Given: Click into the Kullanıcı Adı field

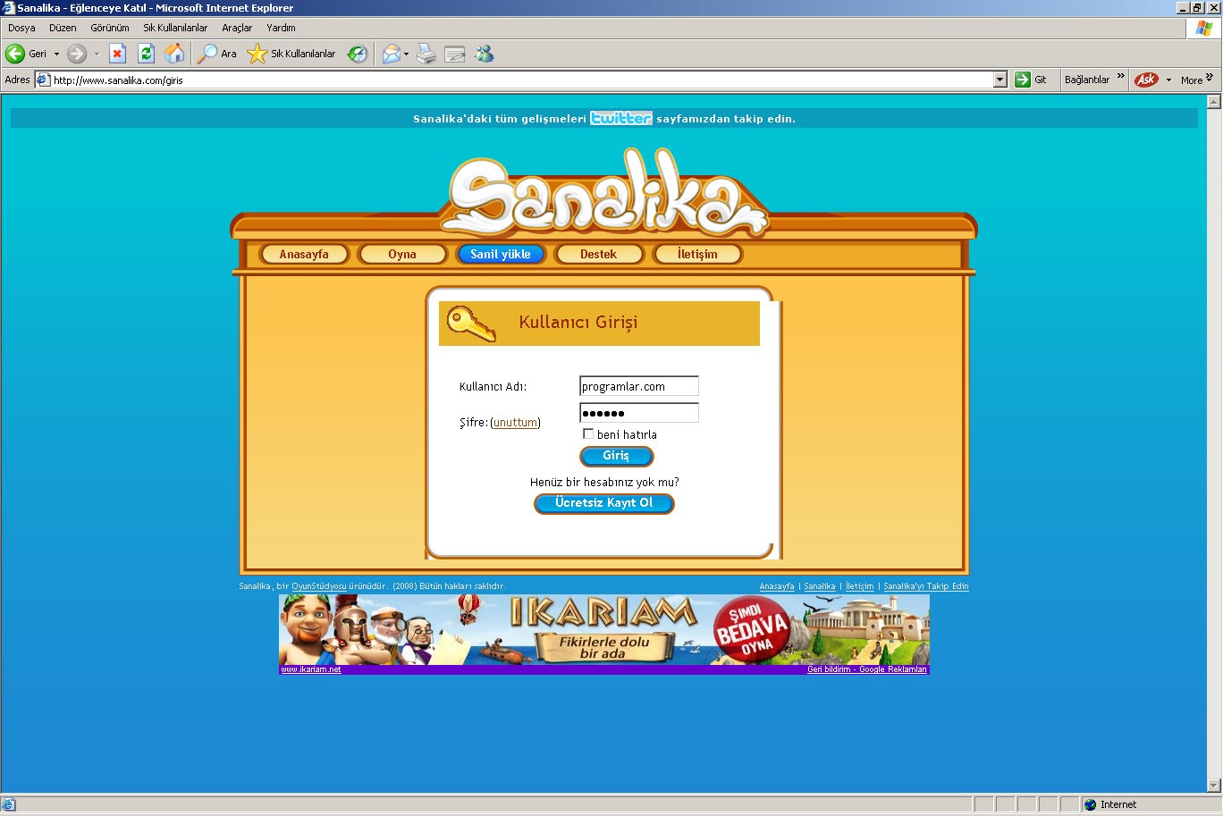Looking at the screenshot, I should click(639, 386).
